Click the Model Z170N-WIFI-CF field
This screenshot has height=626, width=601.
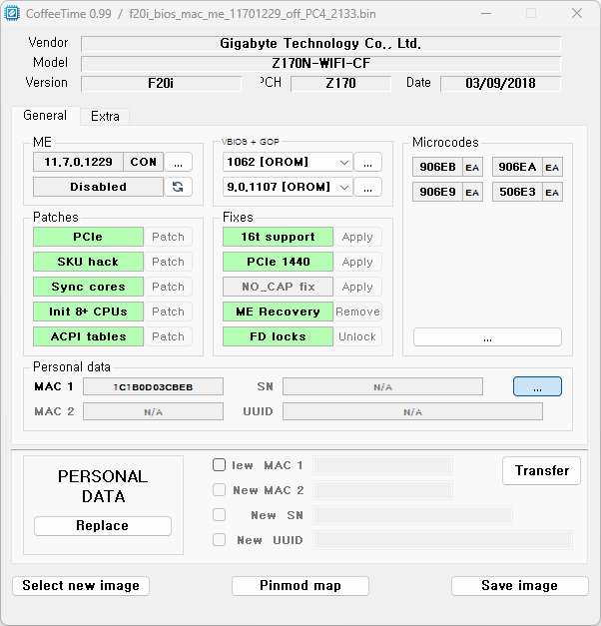tap(321, 64)
